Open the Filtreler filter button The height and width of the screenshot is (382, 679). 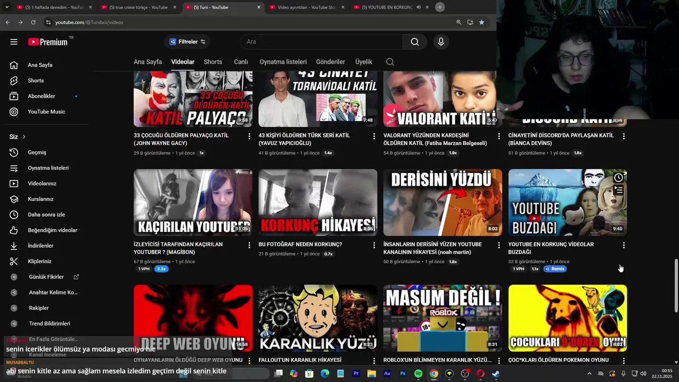coord(187,42)
